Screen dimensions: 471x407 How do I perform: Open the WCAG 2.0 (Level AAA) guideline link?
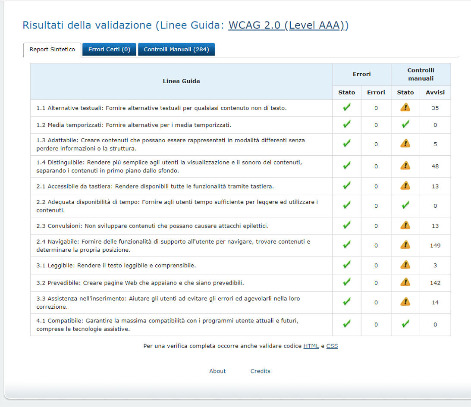tap(288, 25)
